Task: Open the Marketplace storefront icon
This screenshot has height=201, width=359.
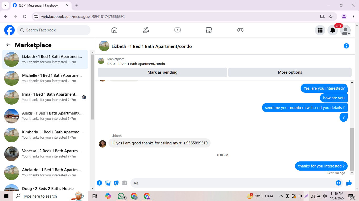Action: (x=209, y=30)
